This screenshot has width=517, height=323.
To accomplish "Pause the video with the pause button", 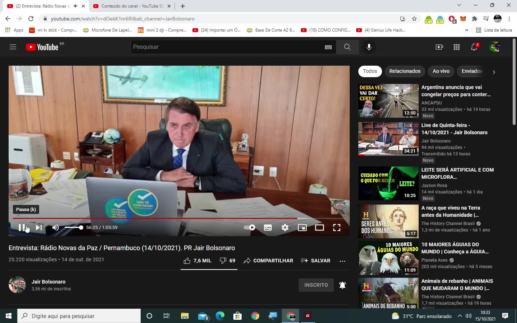I will point(22,227).
